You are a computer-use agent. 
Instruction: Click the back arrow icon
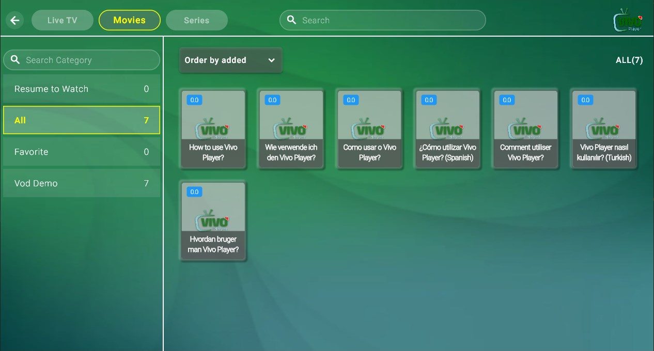click(x=14, y=20)
